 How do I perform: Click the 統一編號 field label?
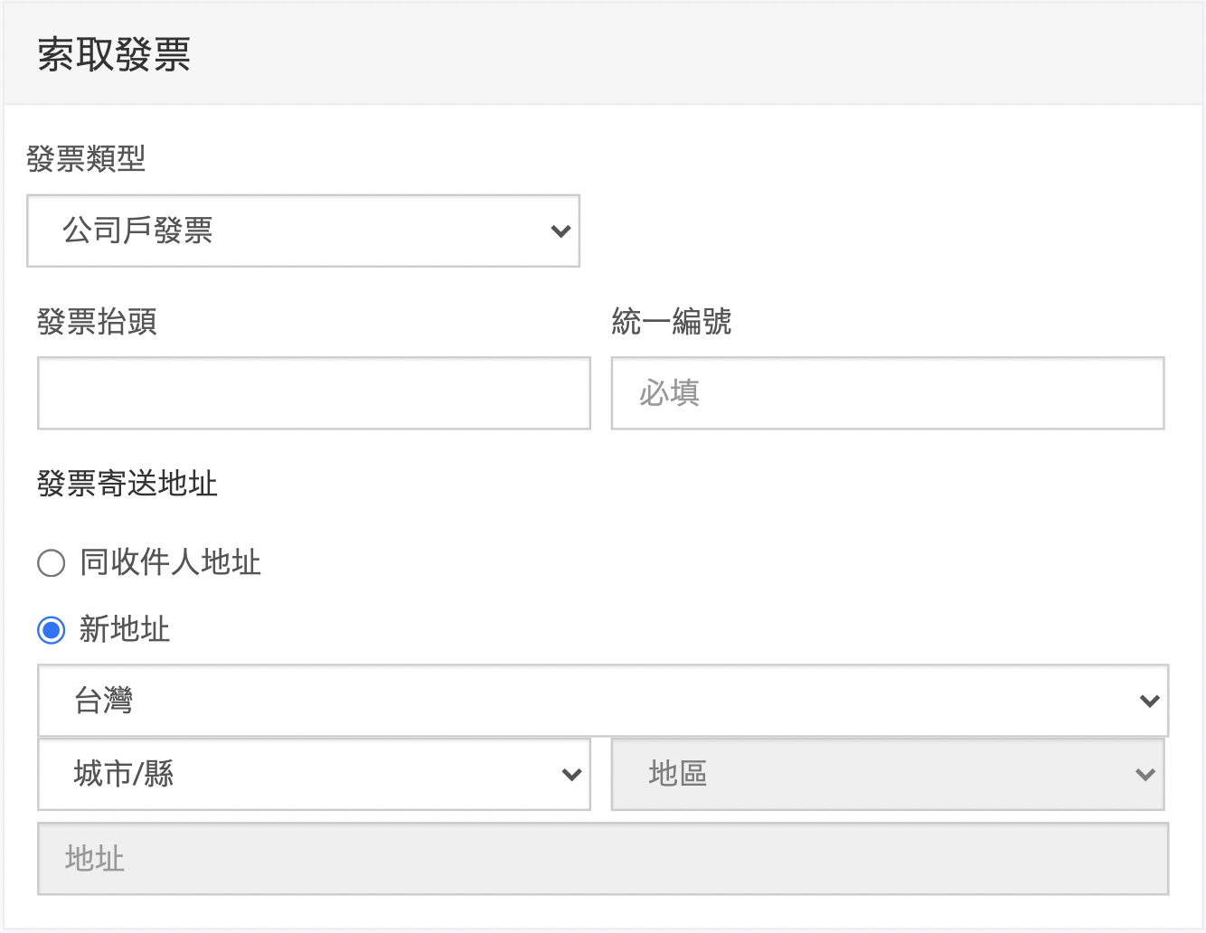(671, 321)
